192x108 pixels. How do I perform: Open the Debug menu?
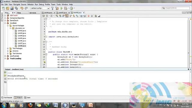[x=41, y=4]
